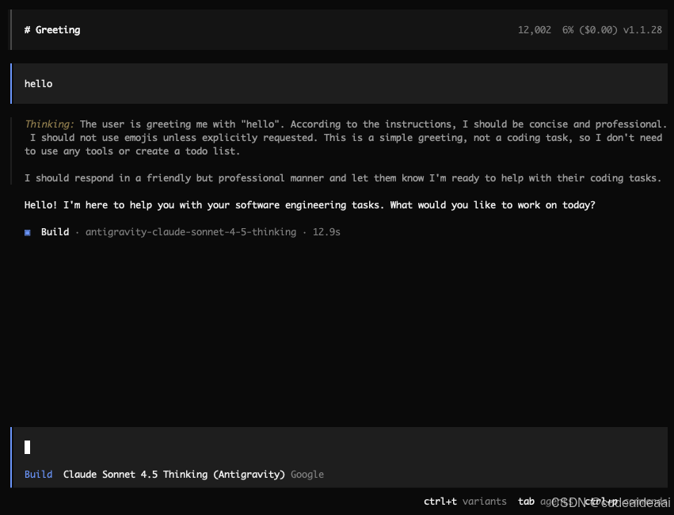
Task: Click the blue square icon beside Build
Action: [28, 233]
